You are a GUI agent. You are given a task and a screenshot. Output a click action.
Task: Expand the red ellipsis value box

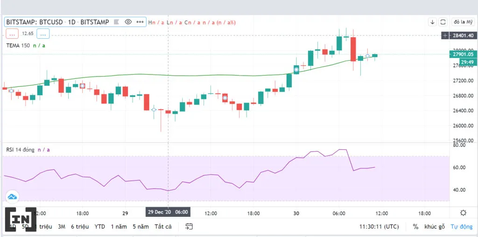point(12,34)
